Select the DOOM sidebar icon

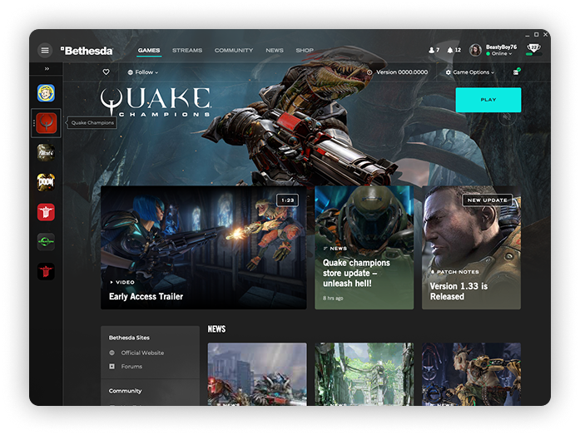47,182
